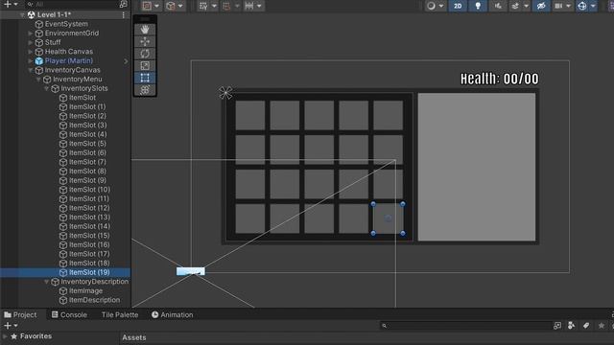Toggle scene audio

(x=498, y=6)
